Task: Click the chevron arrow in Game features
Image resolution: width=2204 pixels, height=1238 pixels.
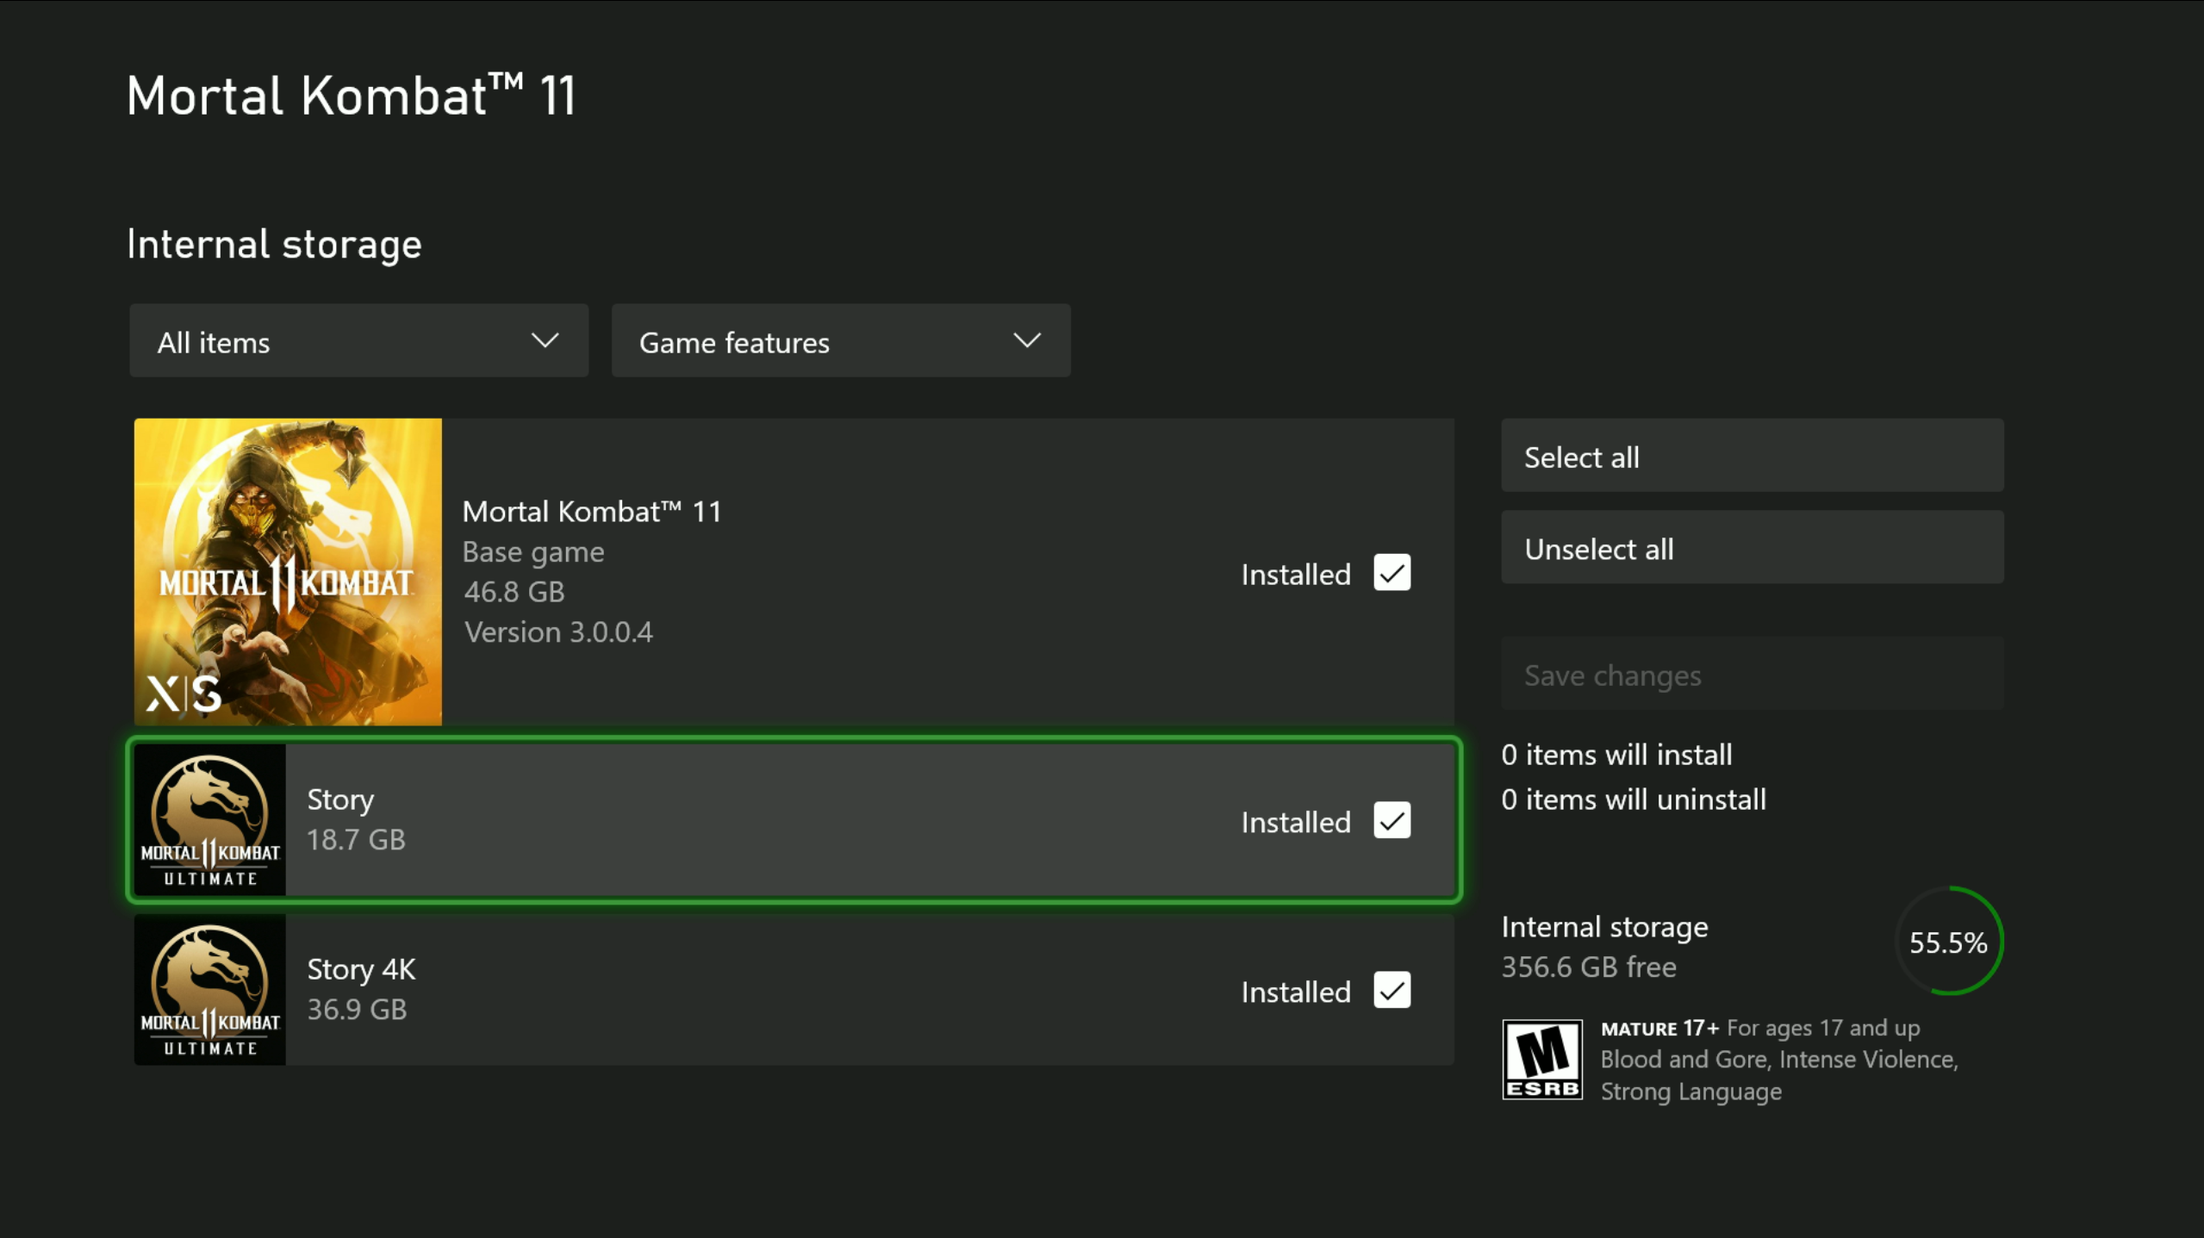Action: (x=1026, y=340)
